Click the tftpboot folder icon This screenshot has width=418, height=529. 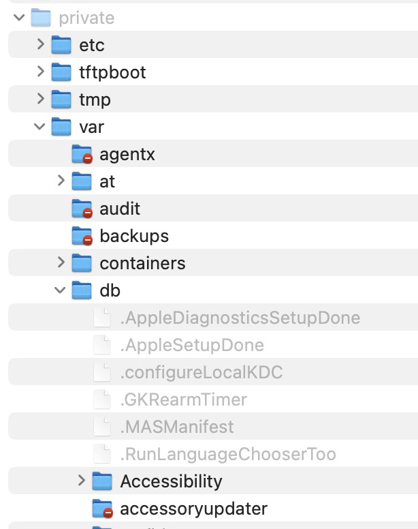pyautogui.click(x=61, y=72)
